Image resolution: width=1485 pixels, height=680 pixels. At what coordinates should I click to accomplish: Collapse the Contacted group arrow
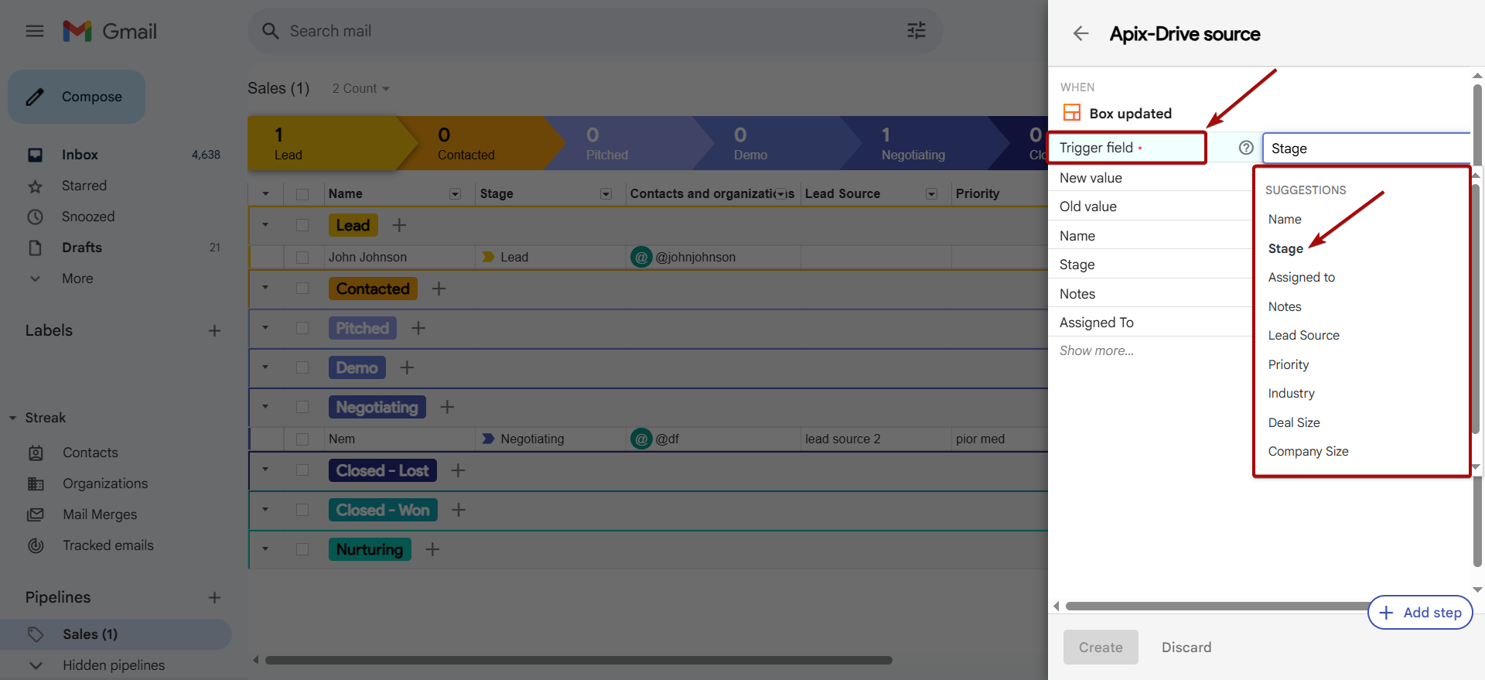pyautogui.click(x=265, y=288)
